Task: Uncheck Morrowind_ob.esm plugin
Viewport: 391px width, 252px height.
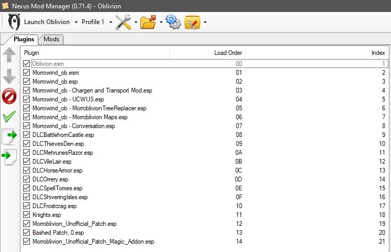Action: pyautogui.click(x=26, y=73)
